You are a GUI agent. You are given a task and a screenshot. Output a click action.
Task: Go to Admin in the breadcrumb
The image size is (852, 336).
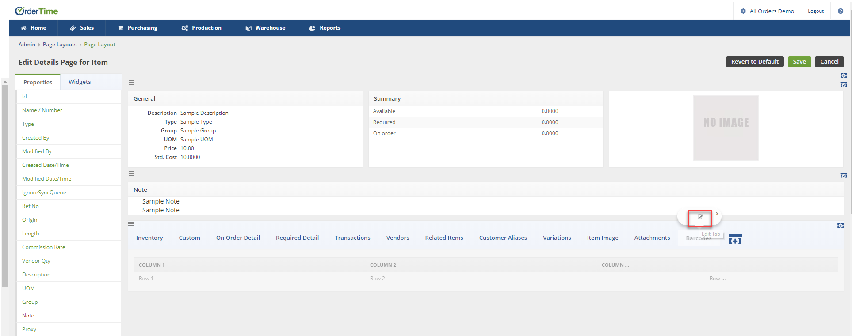[x=27, y=45]
